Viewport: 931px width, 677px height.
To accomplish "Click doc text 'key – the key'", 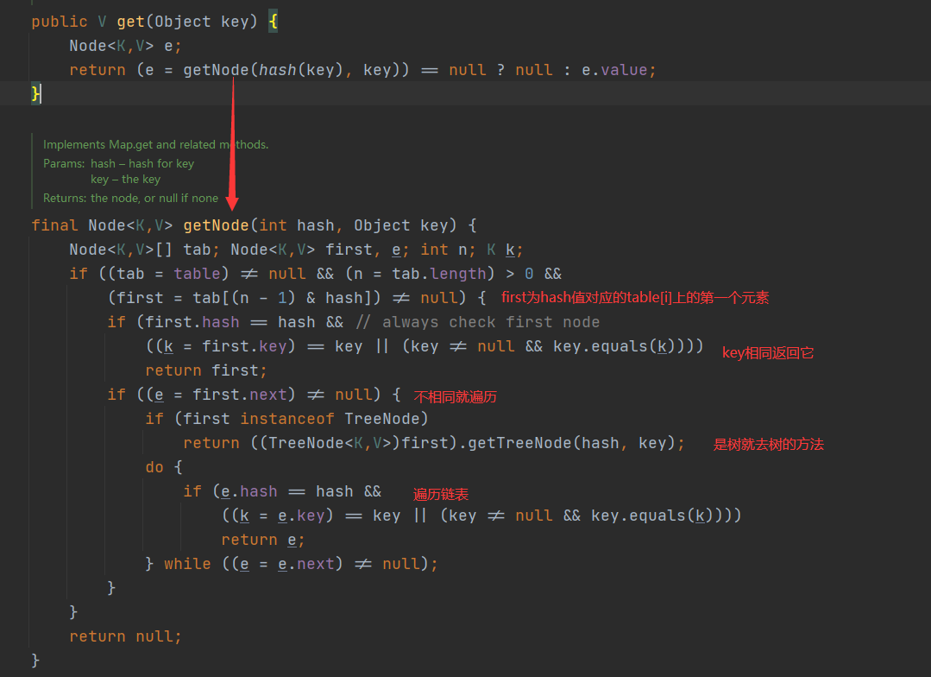I will pyautogui.click(x=125, y=179).
